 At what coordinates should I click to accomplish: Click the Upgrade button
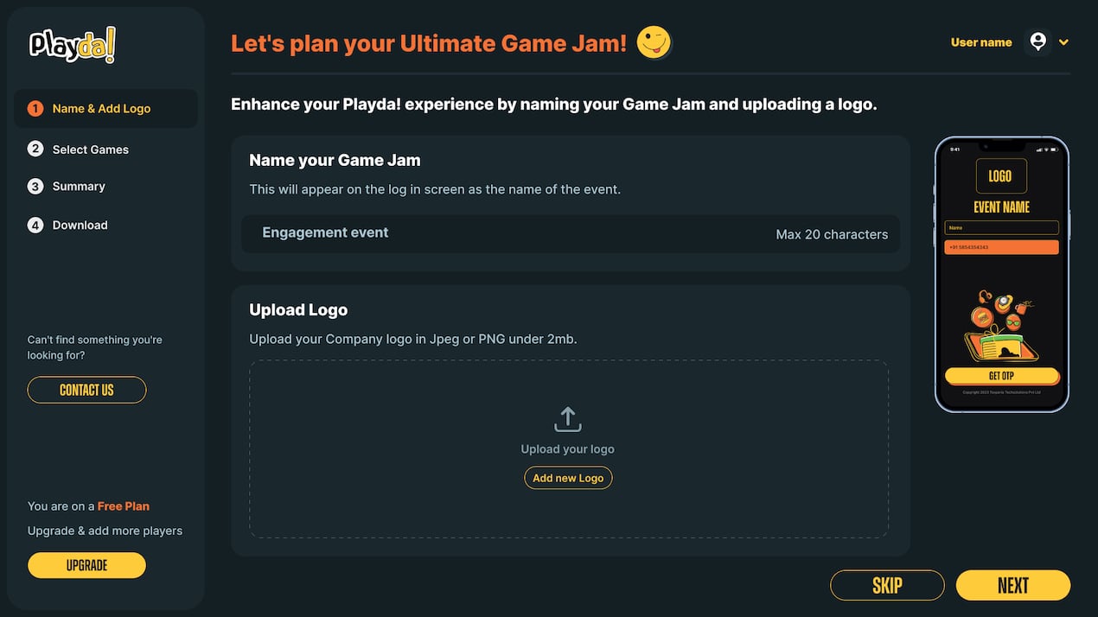coord(86,565)
